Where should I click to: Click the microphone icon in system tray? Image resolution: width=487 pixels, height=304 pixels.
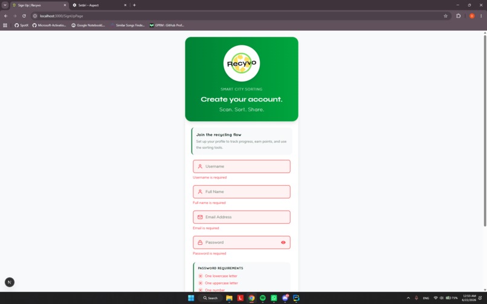tap(416, 298)
